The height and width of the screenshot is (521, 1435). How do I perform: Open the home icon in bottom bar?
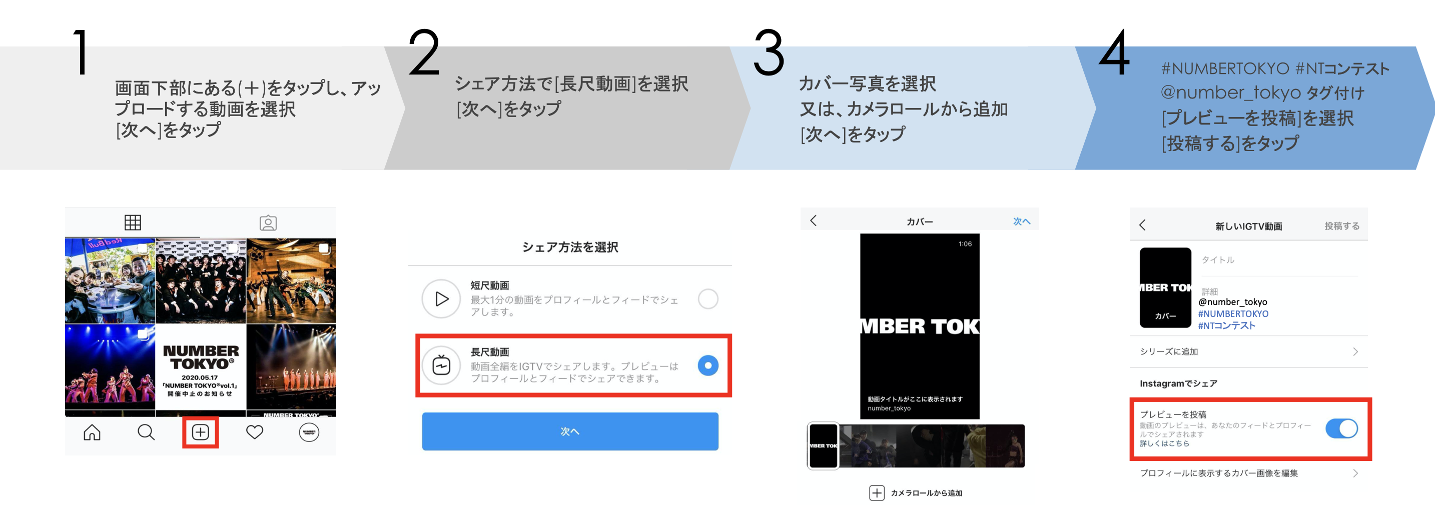click(x=92, y=432)
